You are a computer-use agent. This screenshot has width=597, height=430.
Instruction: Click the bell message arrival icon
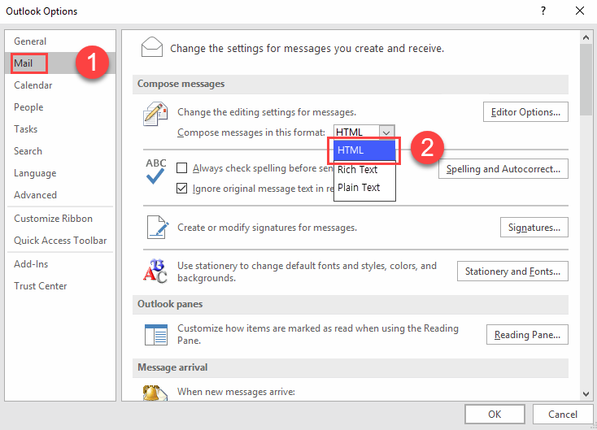click(155, 393)
